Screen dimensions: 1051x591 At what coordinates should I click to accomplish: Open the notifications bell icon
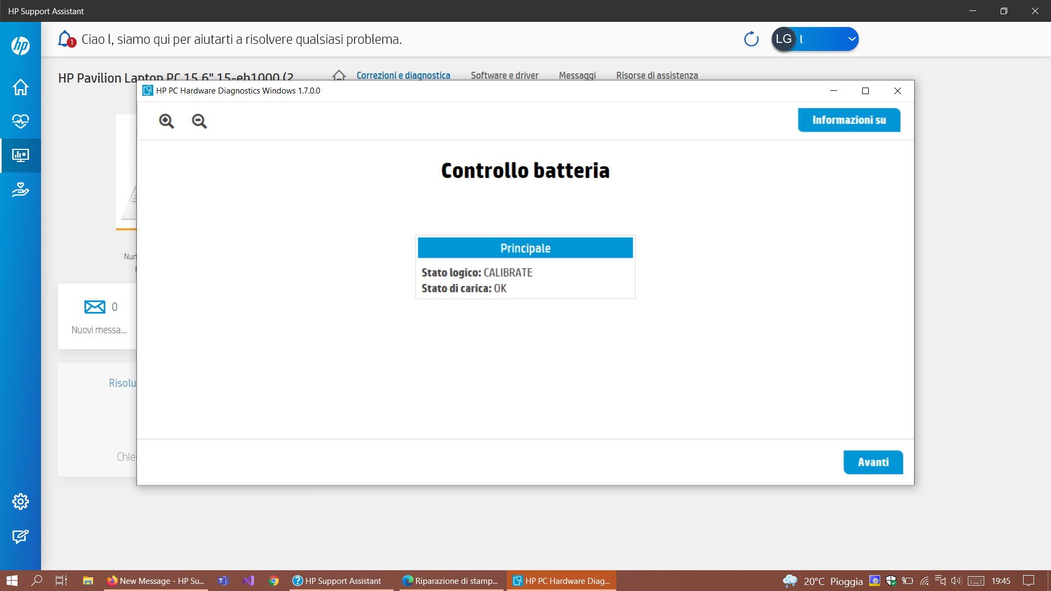(66, 39)
